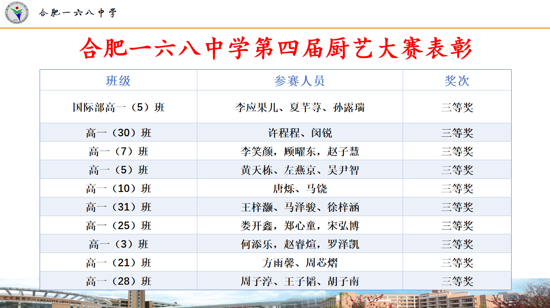Viewport: 550px width, 308px height.
Task: Click the 三等奖 cell in the 国际部 row
Action: [x=457, y=107]
